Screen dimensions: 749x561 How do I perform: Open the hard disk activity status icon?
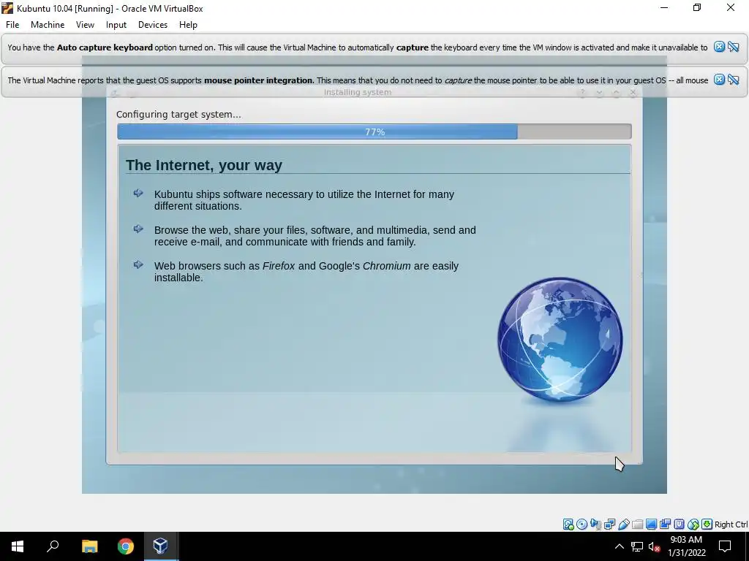click(568, 524)
